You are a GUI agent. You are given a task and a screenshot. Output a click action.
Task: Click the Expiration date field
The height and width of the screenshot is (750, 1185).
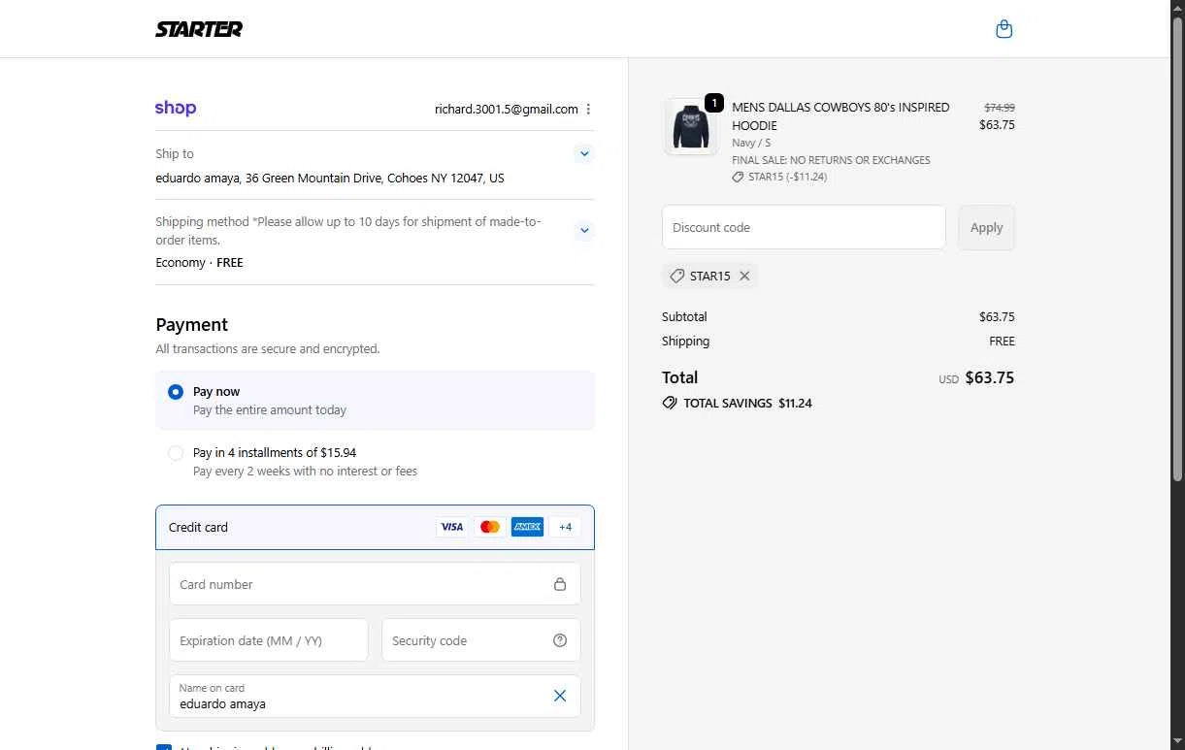269,640
